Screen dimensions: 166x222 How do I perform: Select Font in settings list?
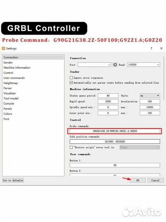33,119
